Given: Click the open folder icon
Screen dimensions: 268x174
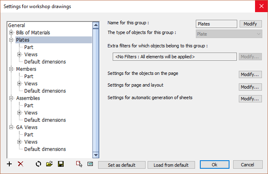Looking at the screenshot, I should tap(49, 164).
